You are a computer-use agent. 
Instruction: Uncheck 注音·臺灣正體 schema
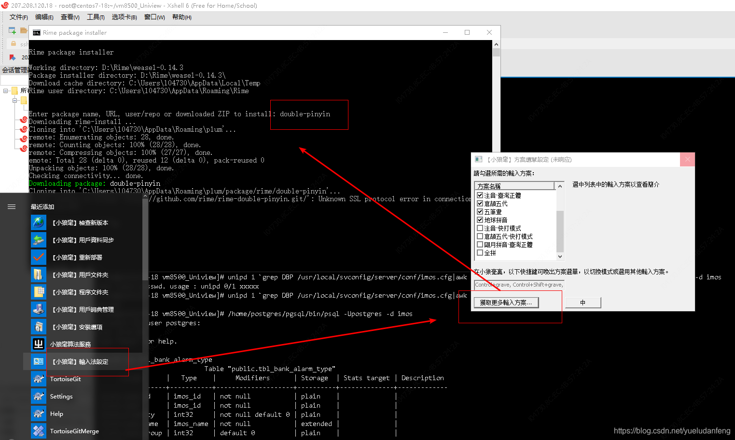[x=480, y=195]
